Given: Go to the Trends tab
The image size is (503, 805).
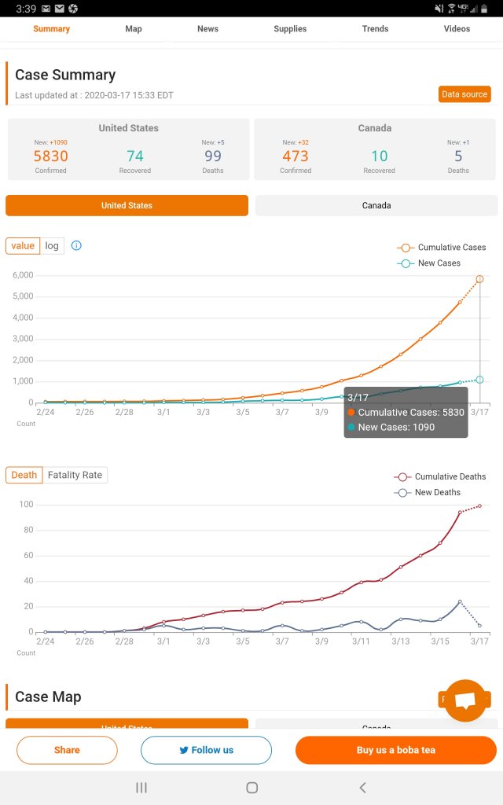Looking at the screenshot, I should click(375, 29).
